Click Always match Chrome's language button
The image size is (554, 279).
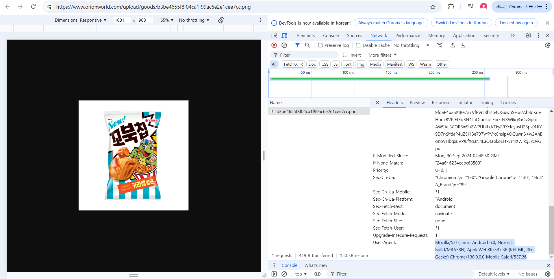click(x=391, y=23)
